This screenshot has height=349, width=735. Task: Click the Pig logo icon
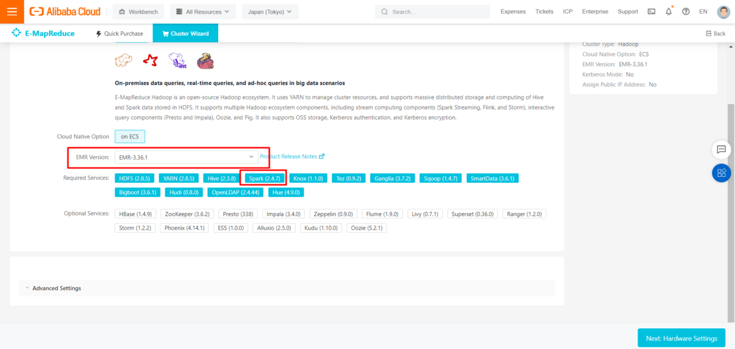pos(205,61)
